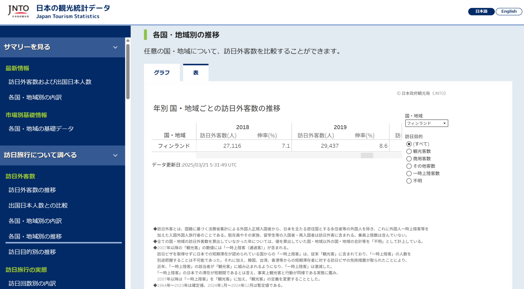Select the 一時上陸客数 radio button
Image resolution: width=524 pixels, height=289 pixels.
(x=409, y=174)
